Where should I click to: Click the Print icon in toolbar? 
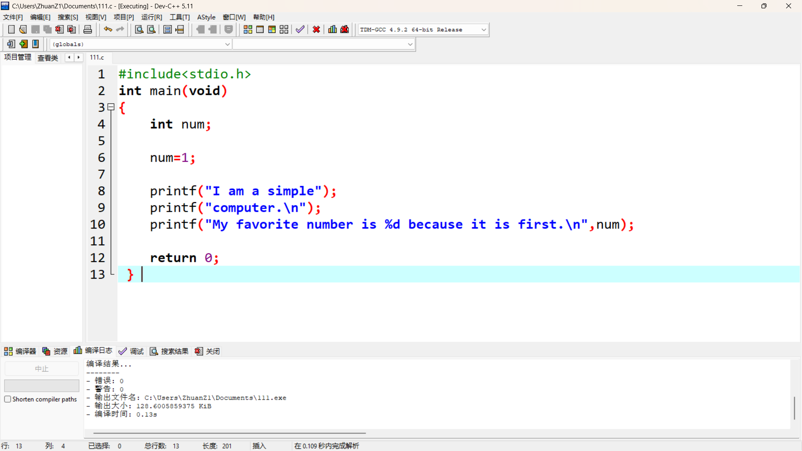(88, 29)
